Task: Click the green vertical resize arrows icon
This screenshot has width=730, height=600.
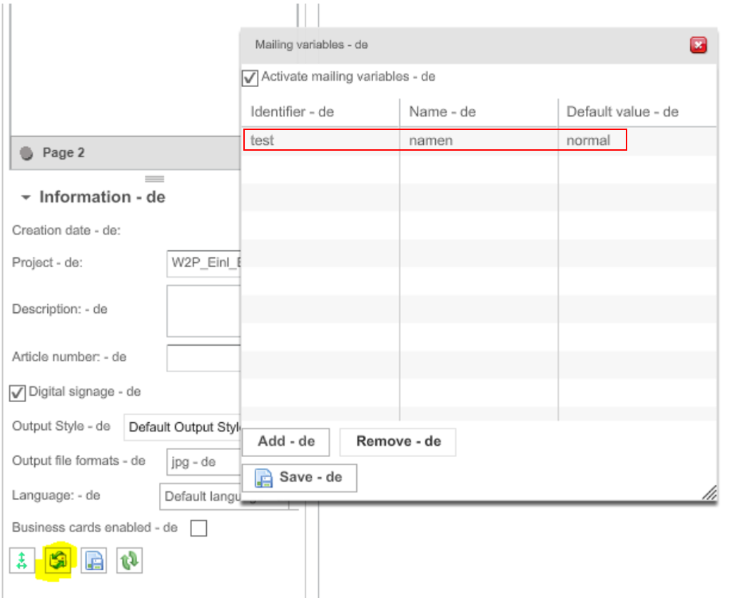Action: [21, 561]
